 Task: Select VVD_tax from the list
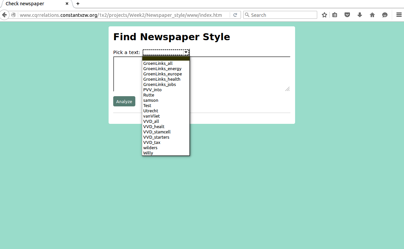166,143
